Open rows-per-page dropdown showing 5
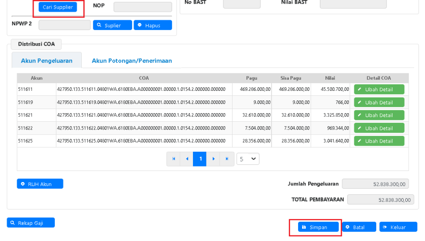 point(248,159)
